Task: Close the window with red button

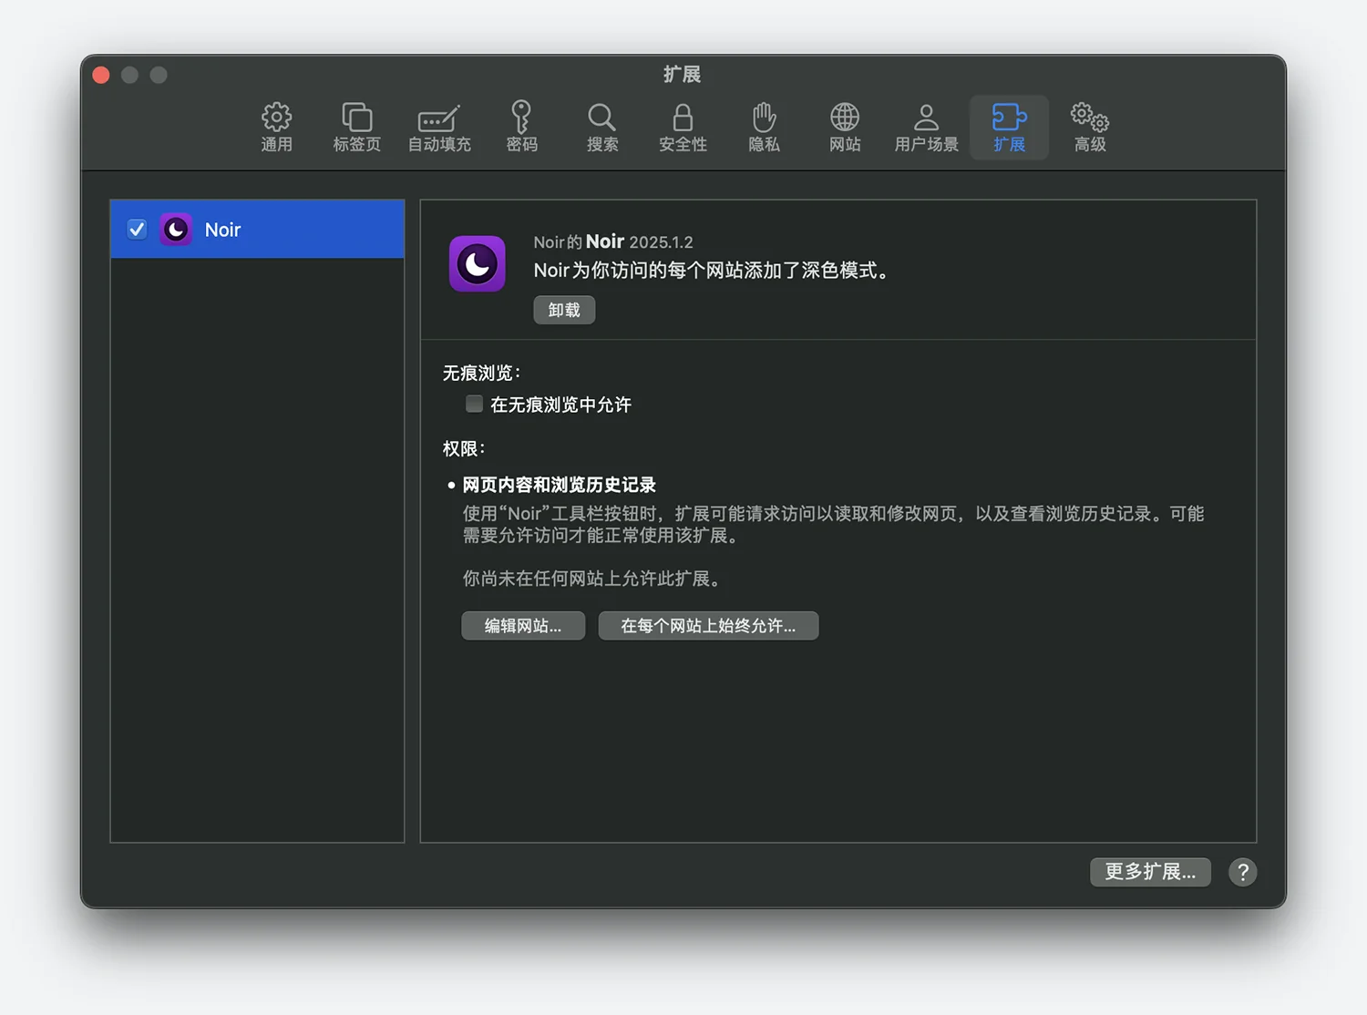Action: pos(101,75)
